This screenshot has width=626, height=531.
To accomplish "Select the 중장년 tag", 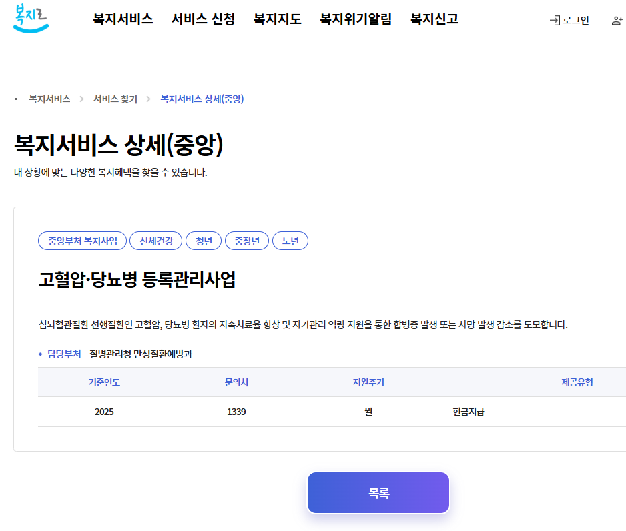I will 247,241.
